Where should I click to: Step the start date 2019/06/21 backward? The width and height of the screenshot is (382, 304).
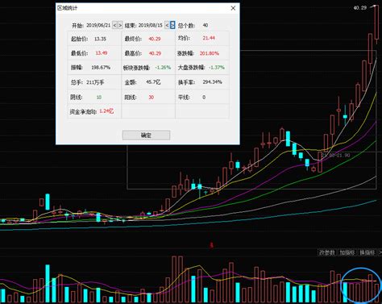click(114, 25)
